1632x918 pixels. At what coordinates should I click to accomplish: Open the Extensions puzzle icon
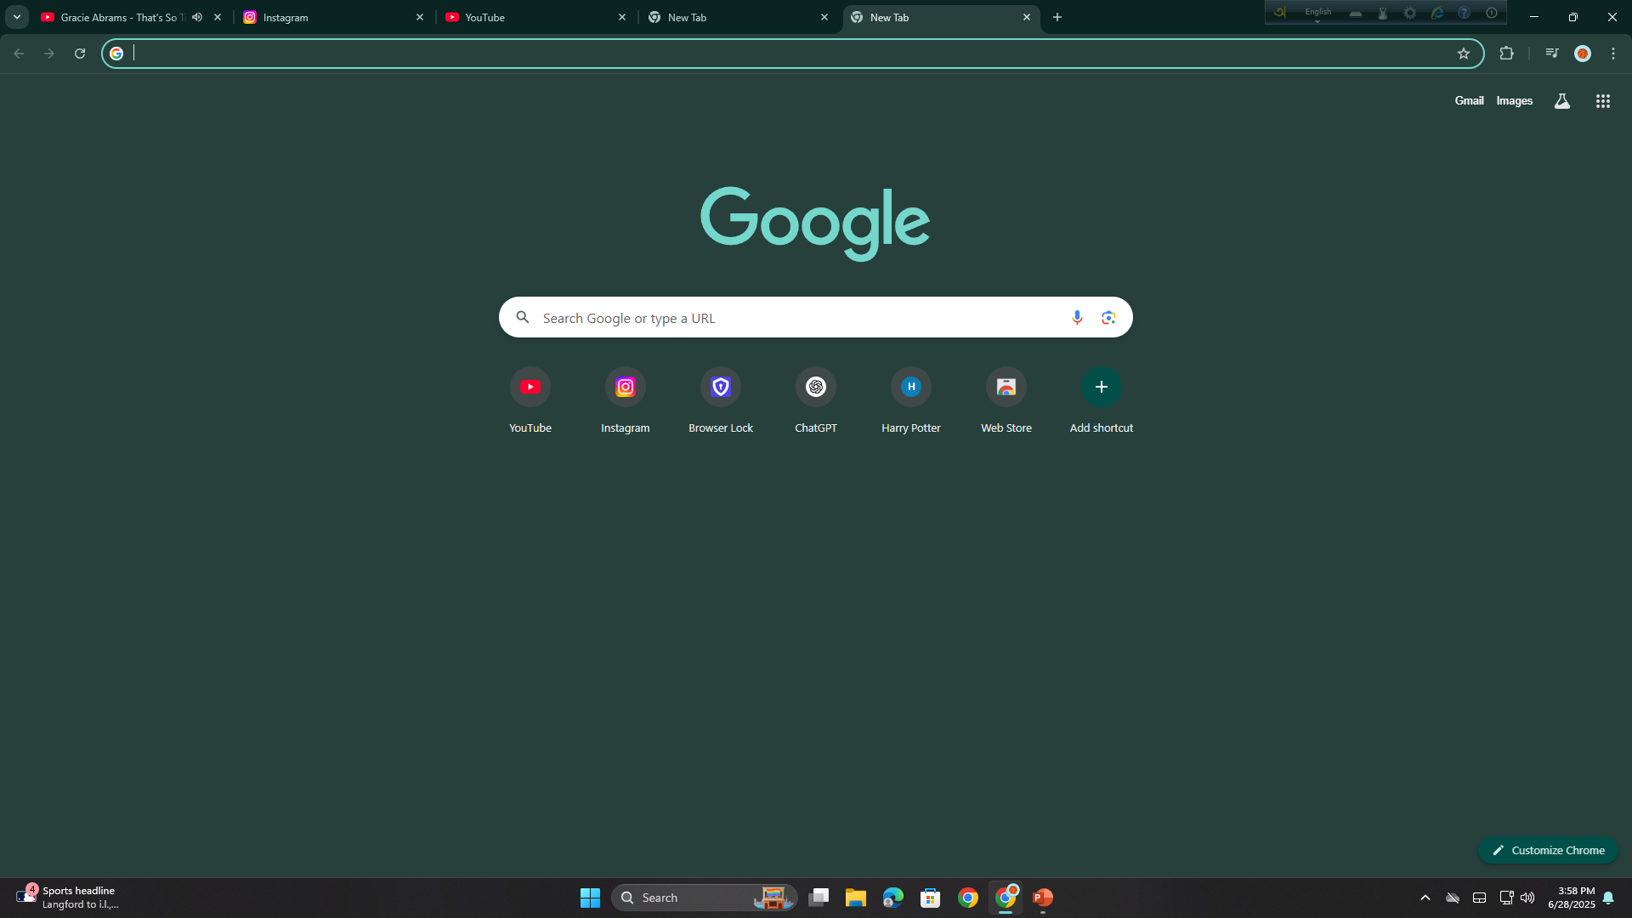coord(1507,54)
